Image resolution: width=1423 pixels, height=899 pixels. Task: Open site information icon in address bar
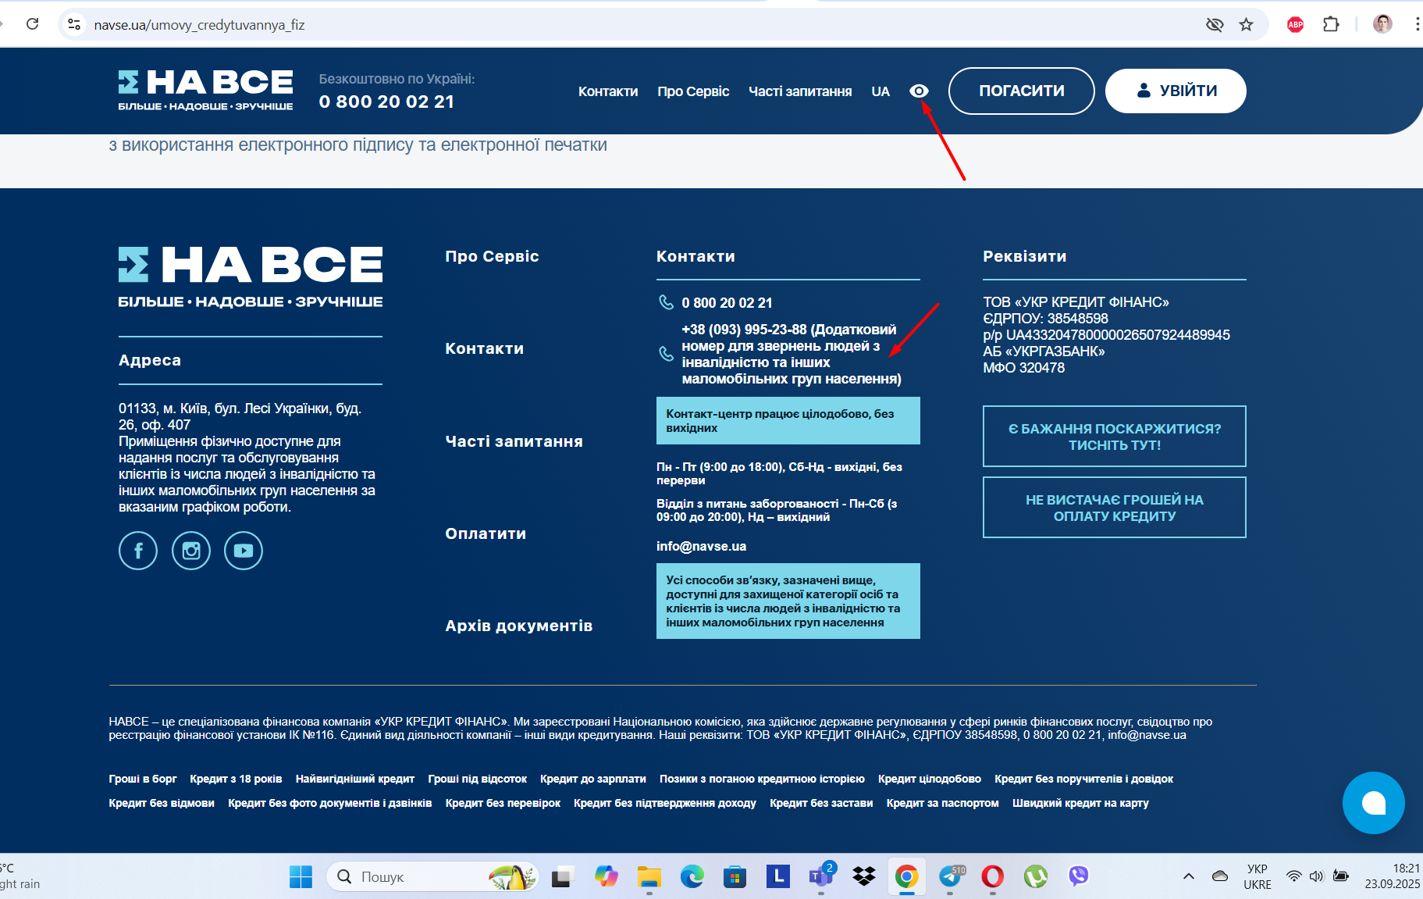[x=74, y=24]
